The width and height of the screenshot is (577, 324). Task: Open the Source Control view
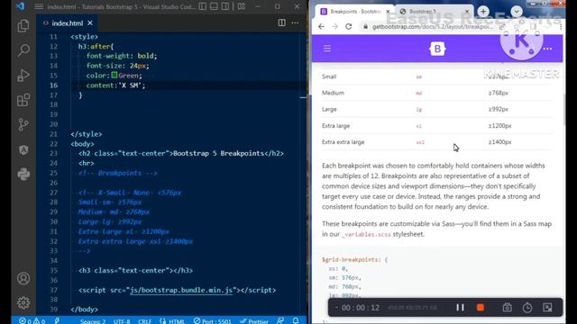pos(23,124)
